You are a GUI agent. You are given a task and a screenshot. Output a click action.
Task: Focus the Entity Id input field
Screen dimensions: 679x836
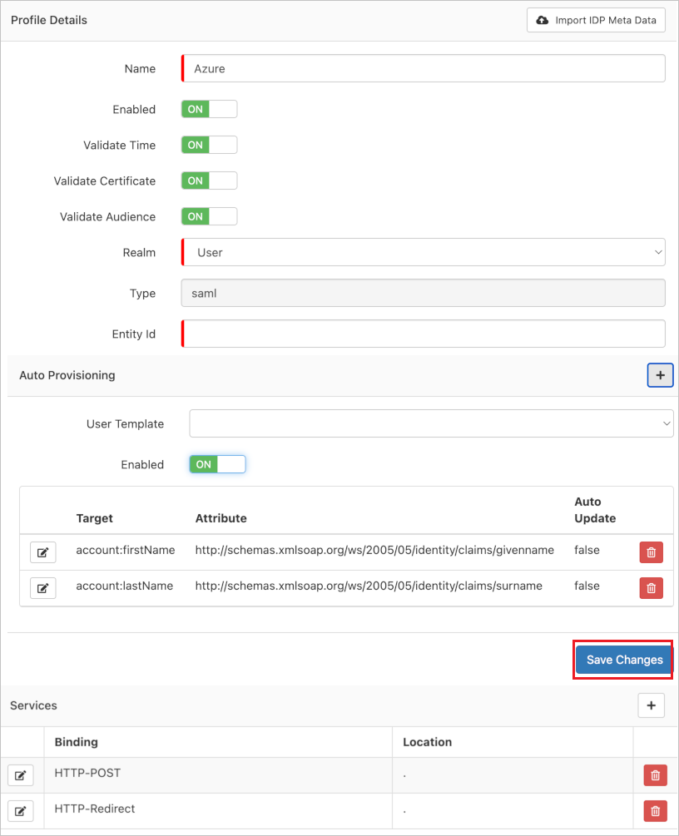(423, 334)
